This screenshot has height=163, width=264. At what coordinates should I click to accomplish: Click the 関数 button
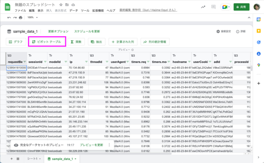click(76, 42)
